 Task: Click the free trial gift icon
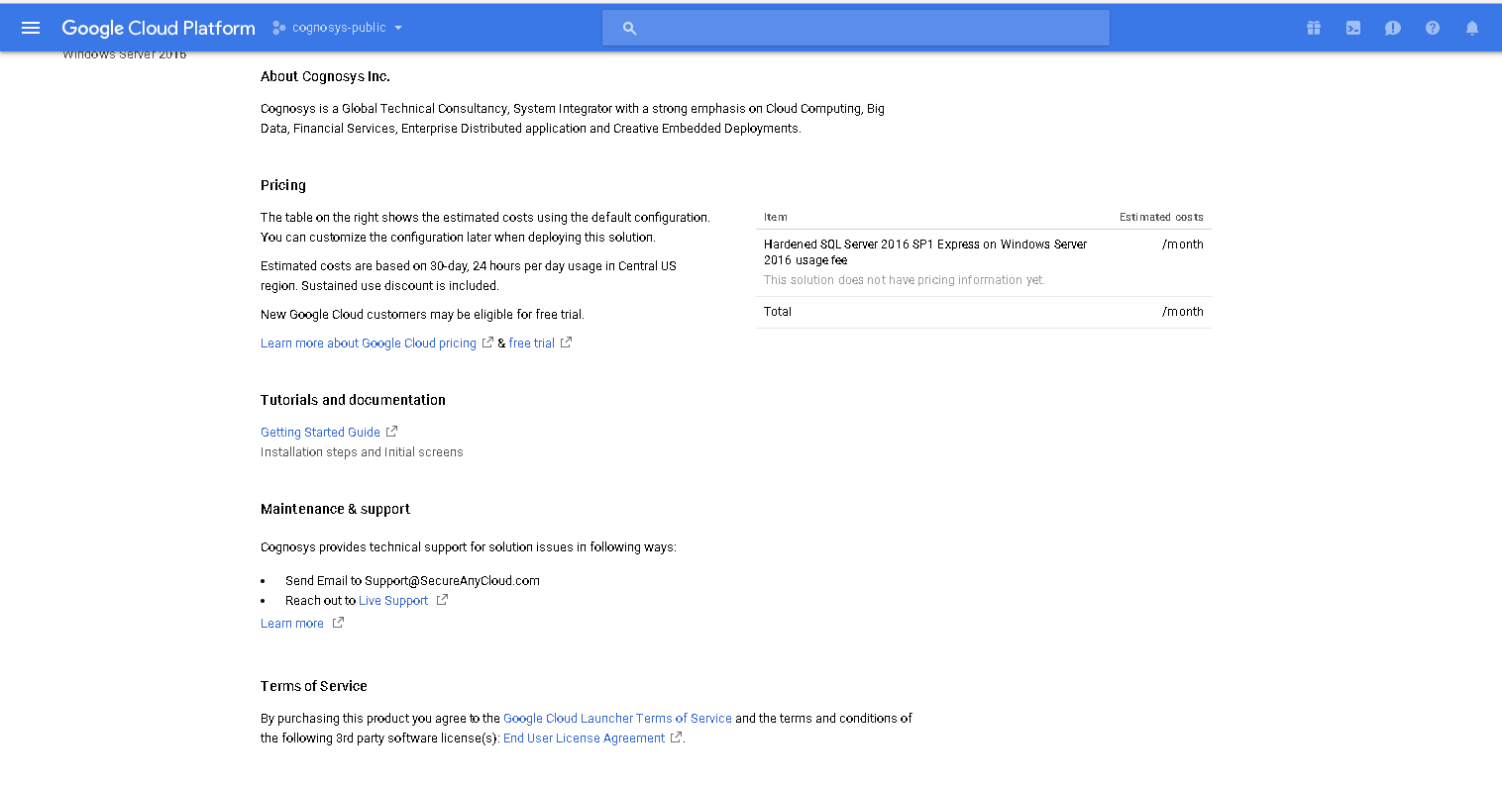(x=1314, y=28)
